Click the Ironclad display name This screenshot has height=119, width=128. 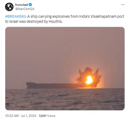21,5
